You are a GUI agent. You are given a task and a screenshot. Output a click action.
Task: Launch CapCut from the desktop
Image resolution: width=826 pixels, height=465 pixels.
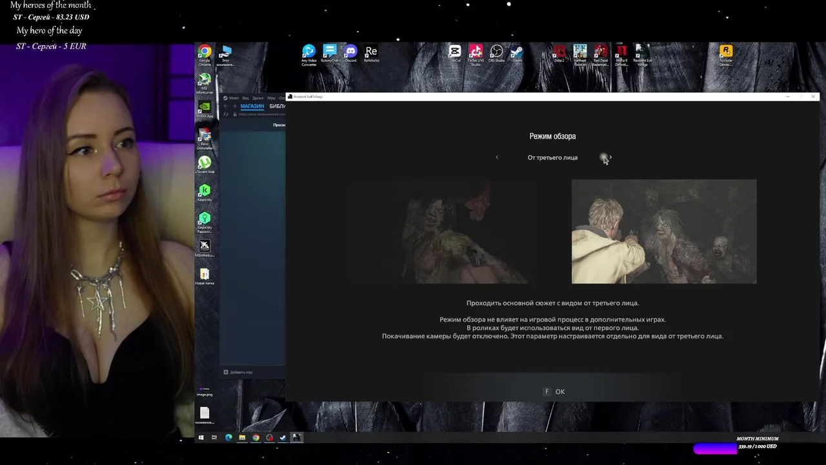click(455, 54)
